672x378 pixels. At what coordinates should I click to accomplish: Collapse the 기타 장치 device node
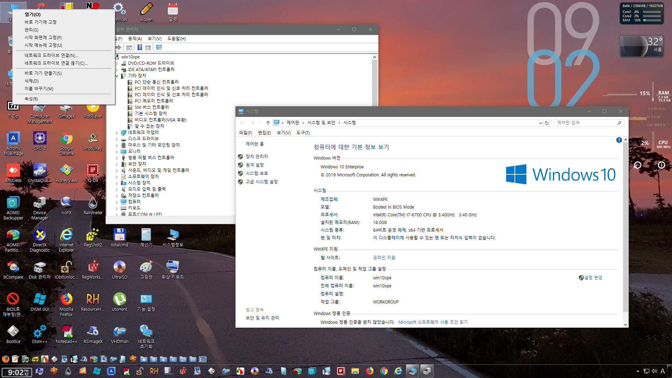pos(117,76)
